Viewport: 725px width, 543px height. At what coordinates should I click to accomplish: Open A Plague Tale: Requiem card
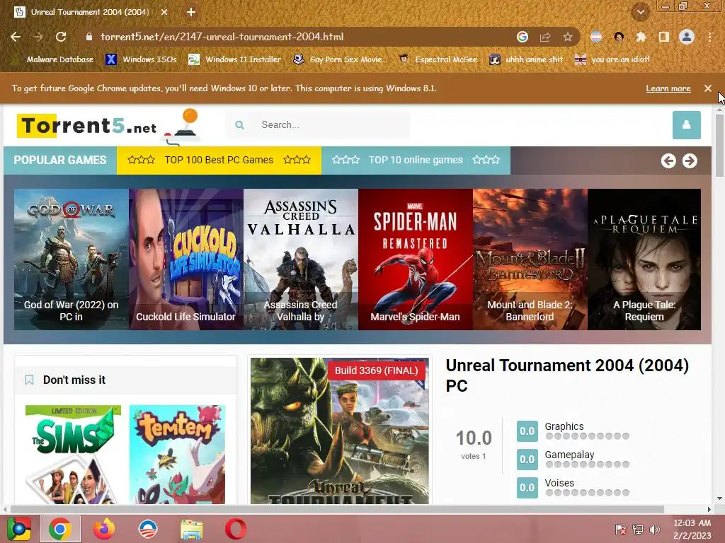(644, 259)
